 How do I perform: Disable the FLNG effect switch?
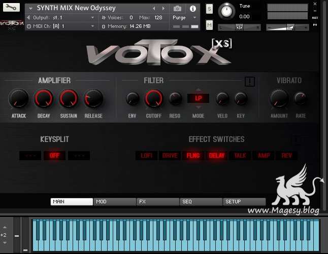tap(193, 156)
